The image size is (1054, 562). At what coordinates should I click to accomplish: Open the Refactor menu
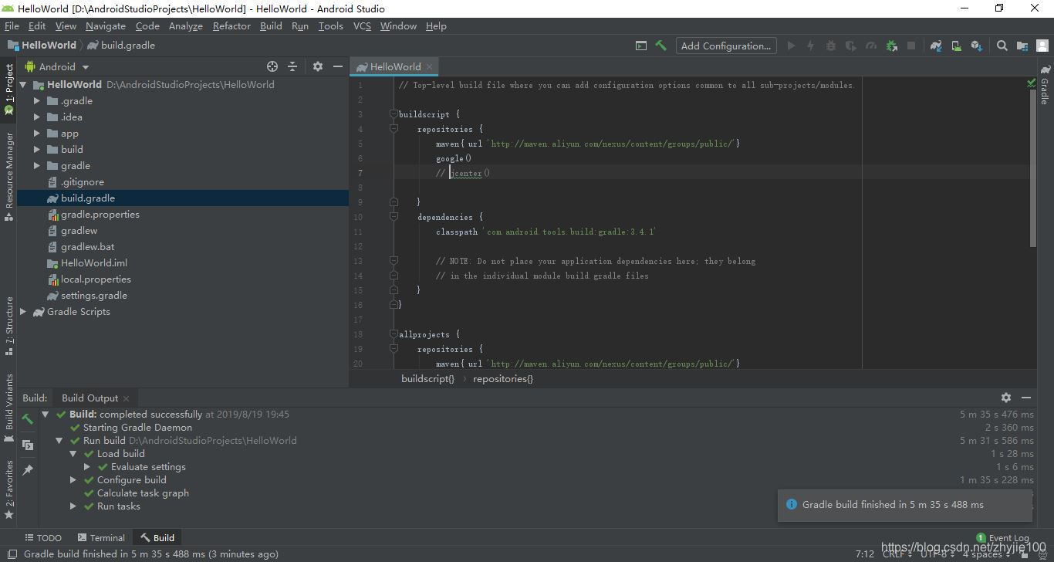[x=231, y=25]
